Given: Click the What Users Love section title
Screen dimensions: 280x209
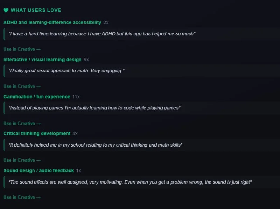Looking at the screenshot, I should point(36,10).
